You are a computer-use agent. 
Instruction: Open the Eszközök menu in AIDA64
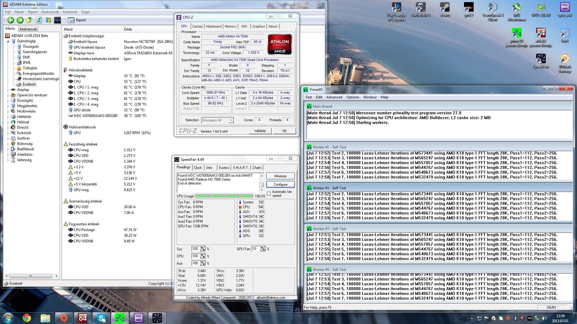click(x=70, y=12)
